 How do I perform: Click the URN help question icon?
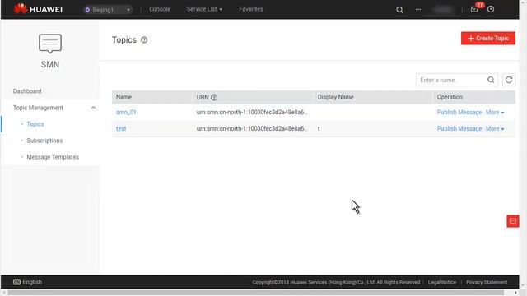(x=214, y=97)
